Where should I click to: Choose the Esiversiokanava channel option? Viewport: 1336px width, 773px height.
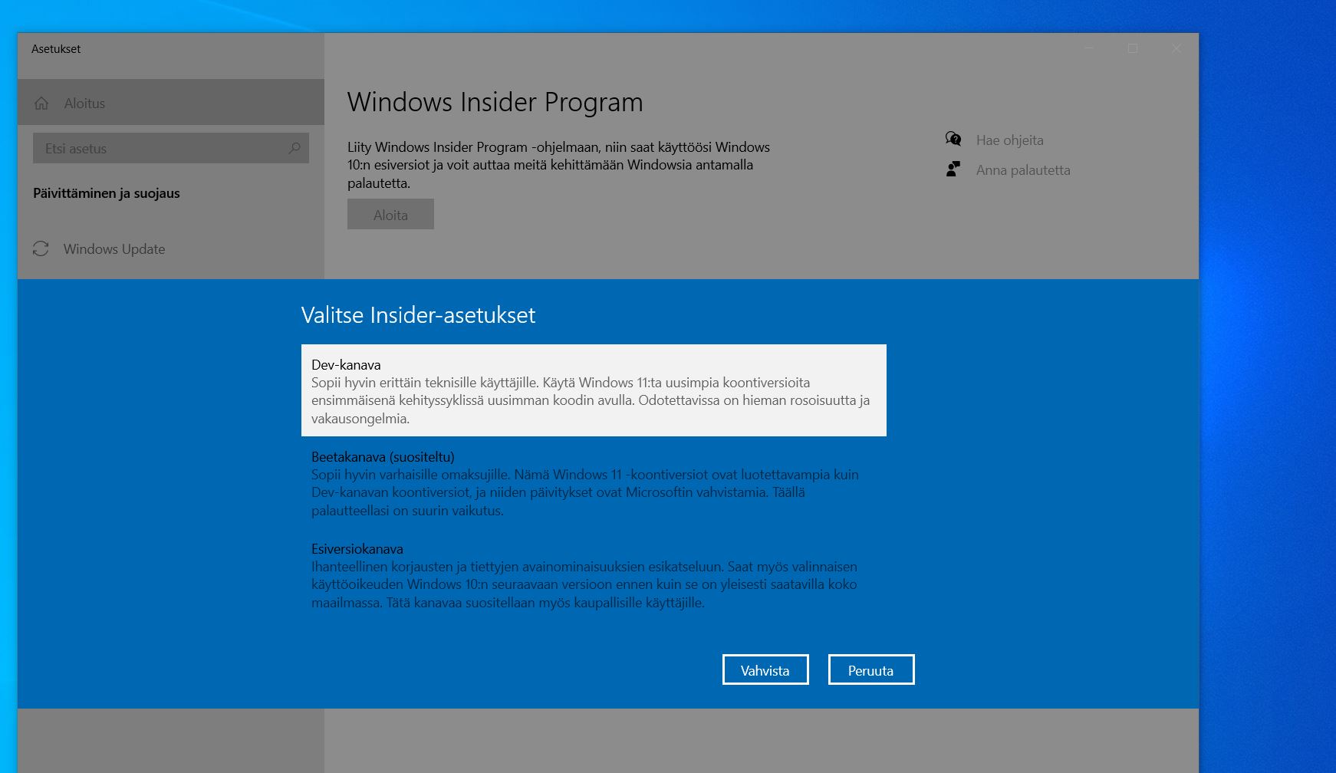point(594,574)
